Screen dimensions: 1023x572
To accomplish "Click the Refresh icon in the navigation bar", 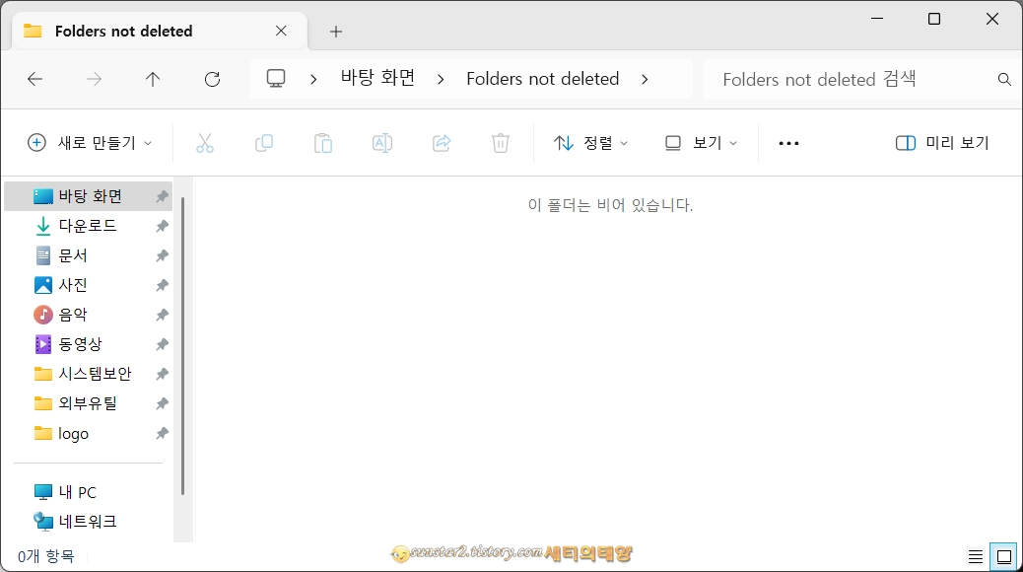I will click(212, 79).
